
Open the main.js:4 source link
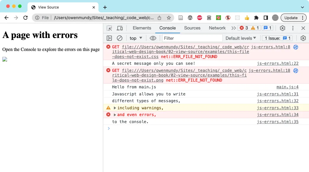(287, 87)
